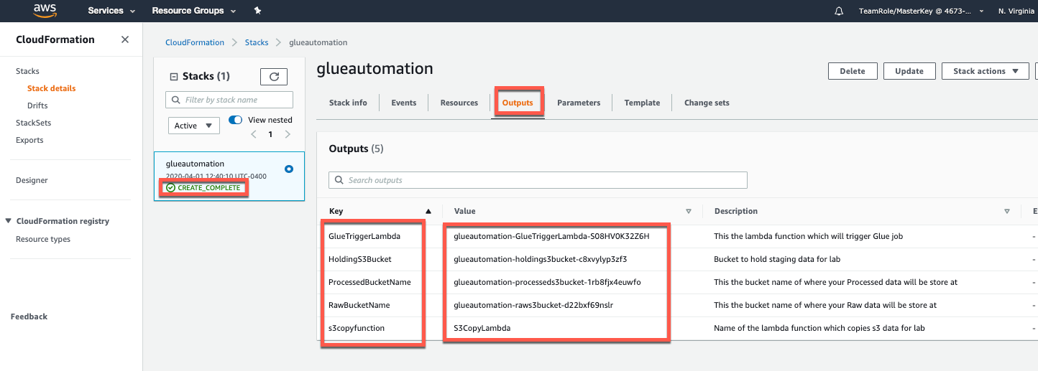
Task: Click the HoldingS3Bucket key cell
Action: (x=360, y=259)
